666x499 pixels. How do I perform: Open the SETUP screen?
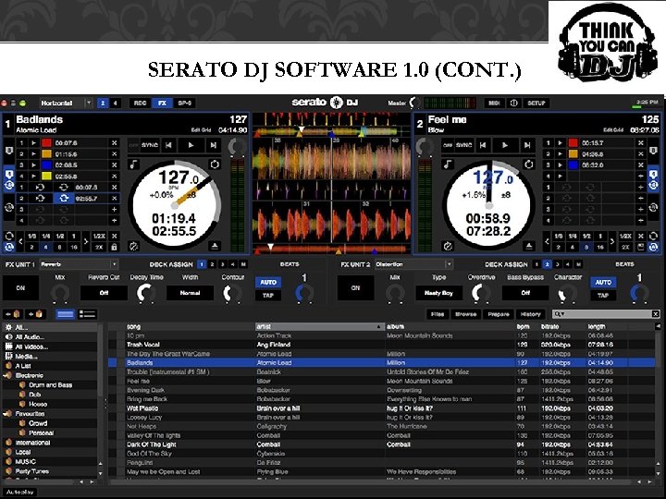[x=536, y=103]
